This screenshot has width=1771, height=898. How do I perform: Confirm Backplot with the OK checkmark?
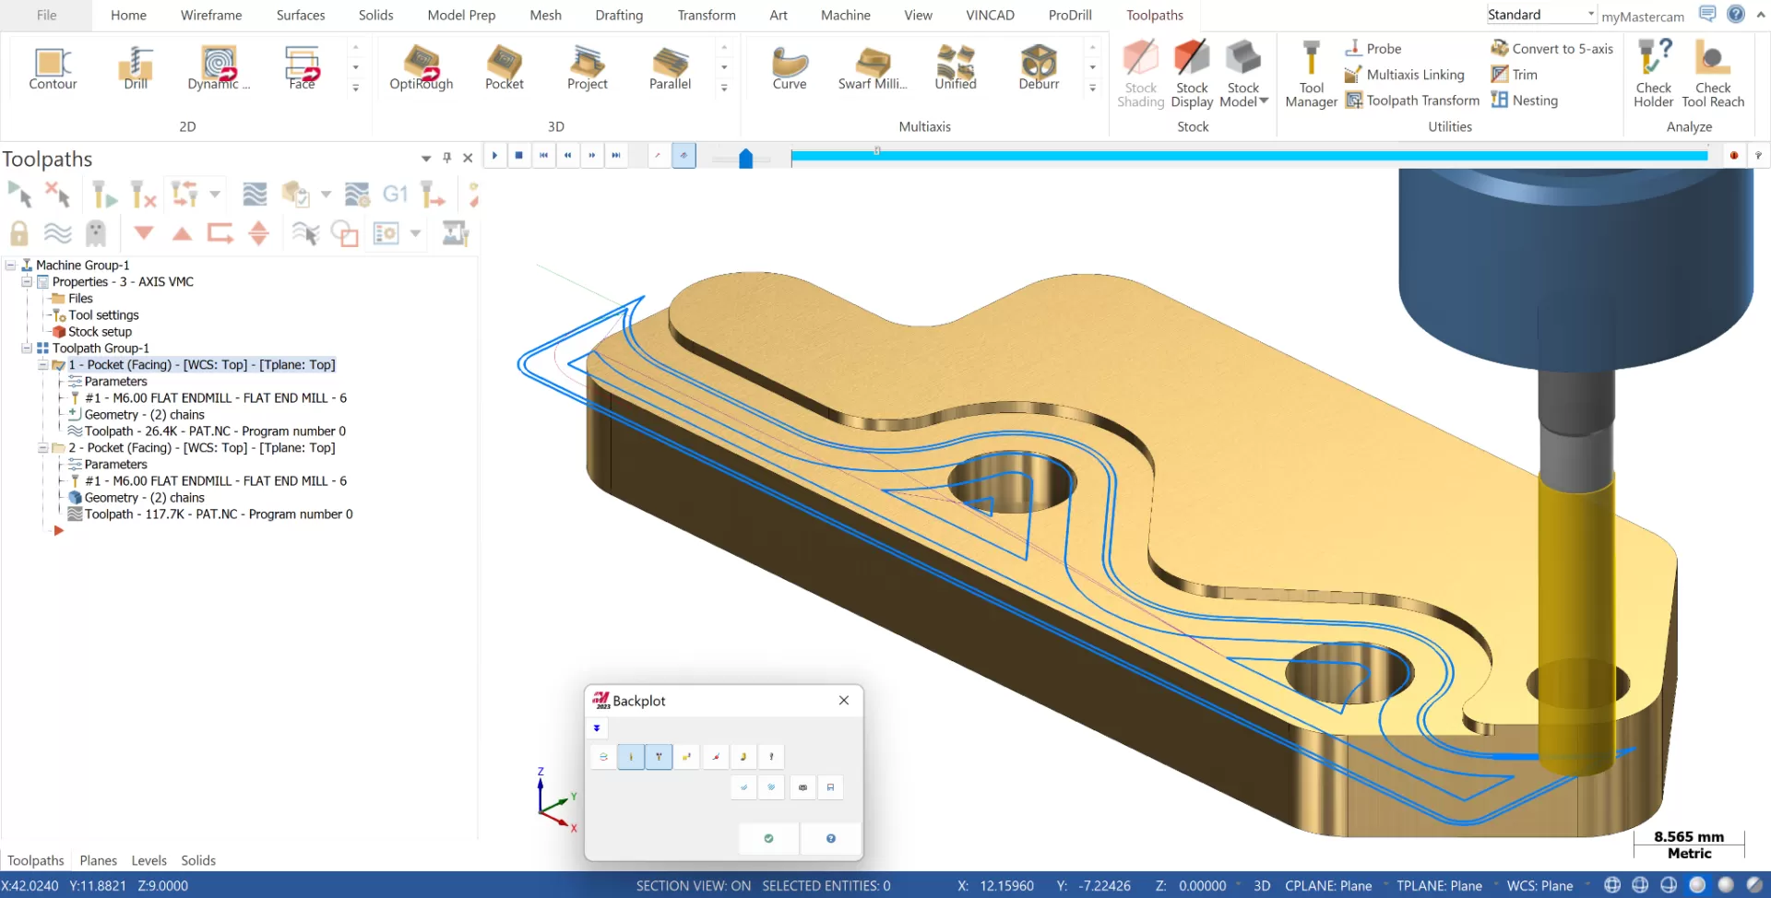(x=768, y=838)
